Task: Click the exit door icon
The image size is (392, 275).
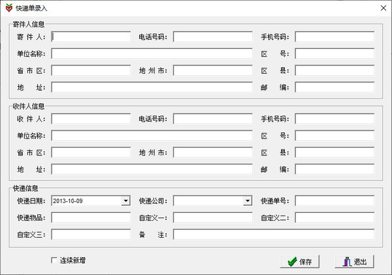Action: [346, 262]
